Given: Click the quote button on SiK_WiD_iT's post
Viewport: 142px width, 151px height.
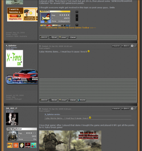Looking at the screenshot, I should 116,109.
